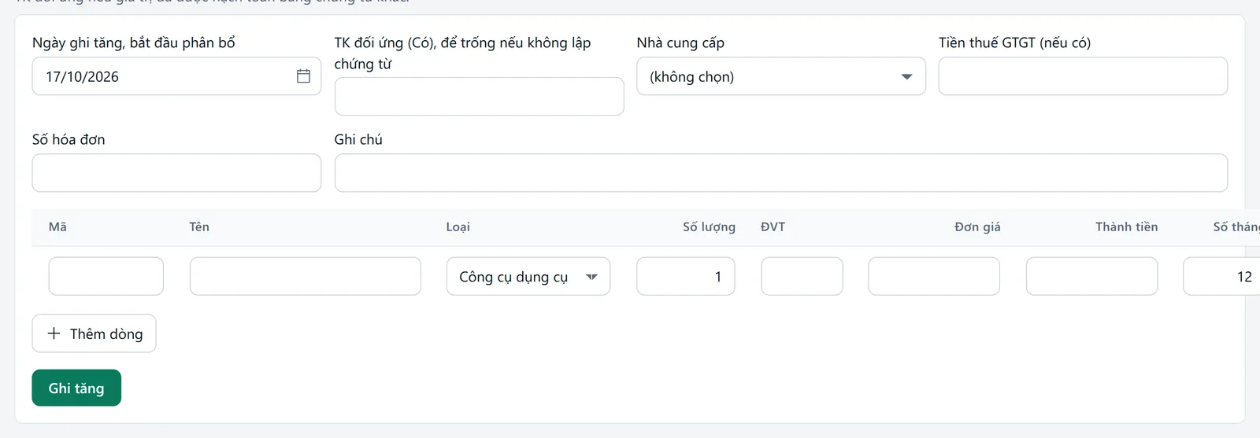Click the Tên cell input
Image resolution: width=1260 pixels, height=438 pixels.
[x=306, y=276]
